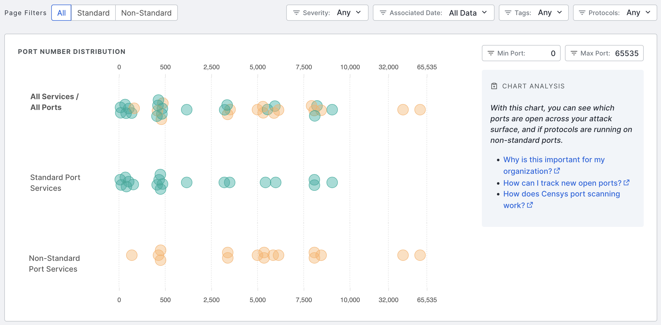Click external link icon after 'new open ports?'
Viewport: 661px width, 325px height.
(626, 182)
